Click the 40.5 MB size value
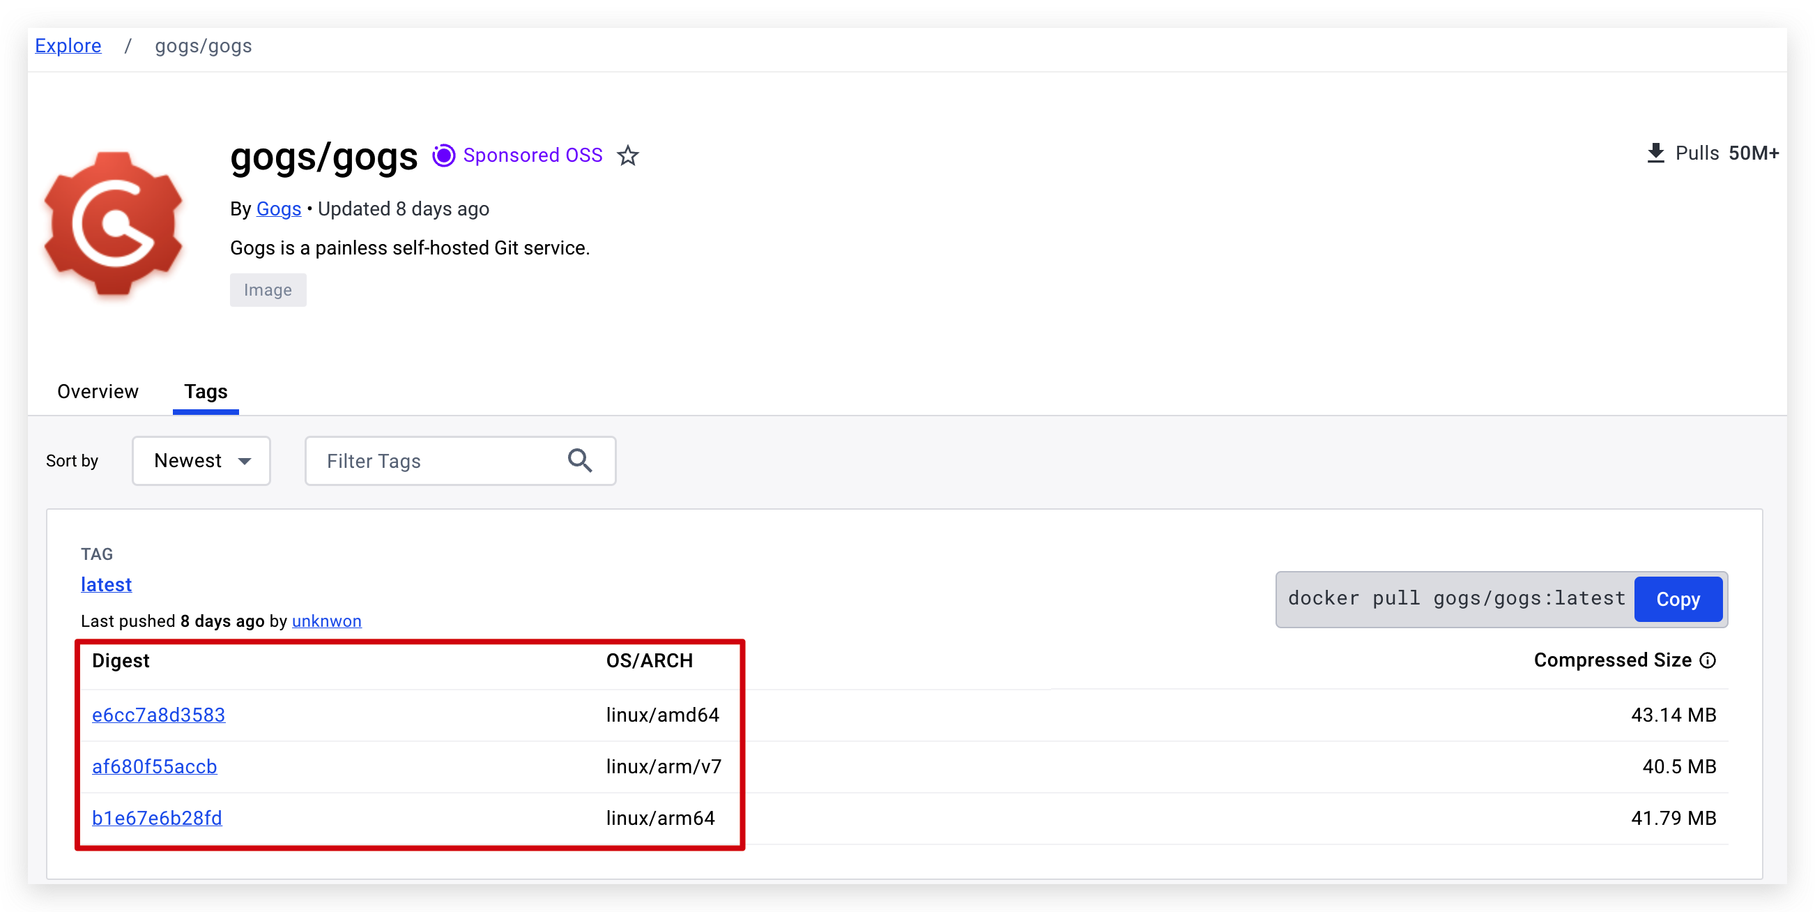The width and height of the screenshot is (1815, 912). coord(1679,766)
